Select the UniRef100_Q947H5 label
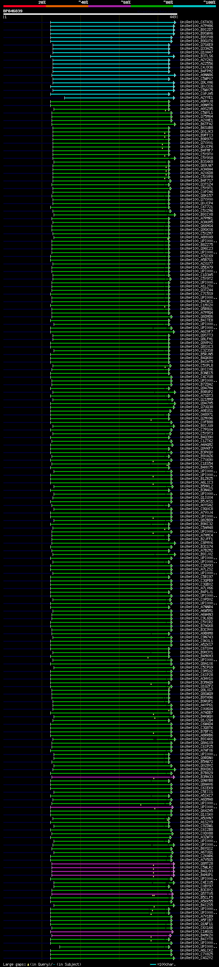The width and height of the screenshot is (219, 967). [196, 403]
